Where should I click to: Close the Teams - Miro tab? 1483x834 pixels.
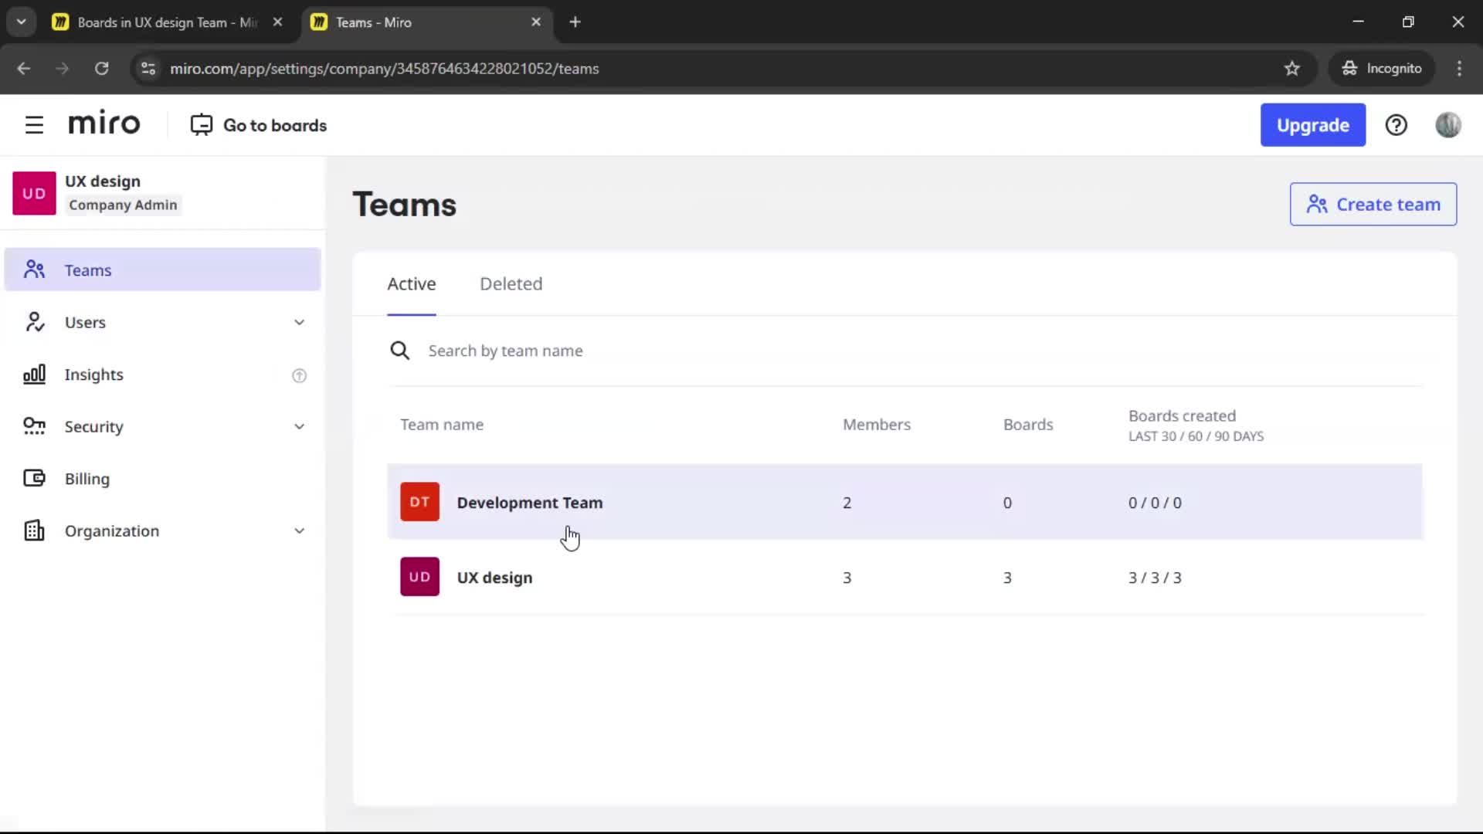point(536,22)
